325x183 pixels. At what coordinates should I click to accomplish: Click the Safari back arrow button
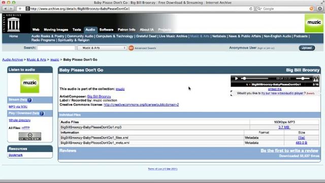(x=5, y=9)
